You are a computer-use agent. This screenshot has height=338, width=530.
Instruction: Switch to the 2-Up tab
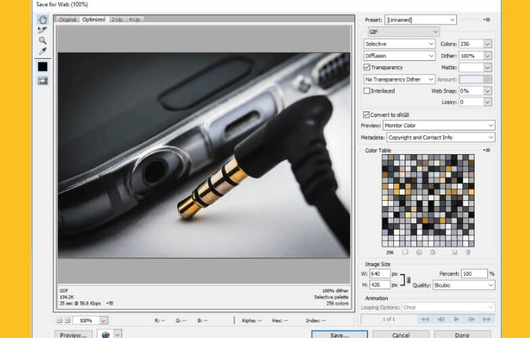[x=117, y=20]
